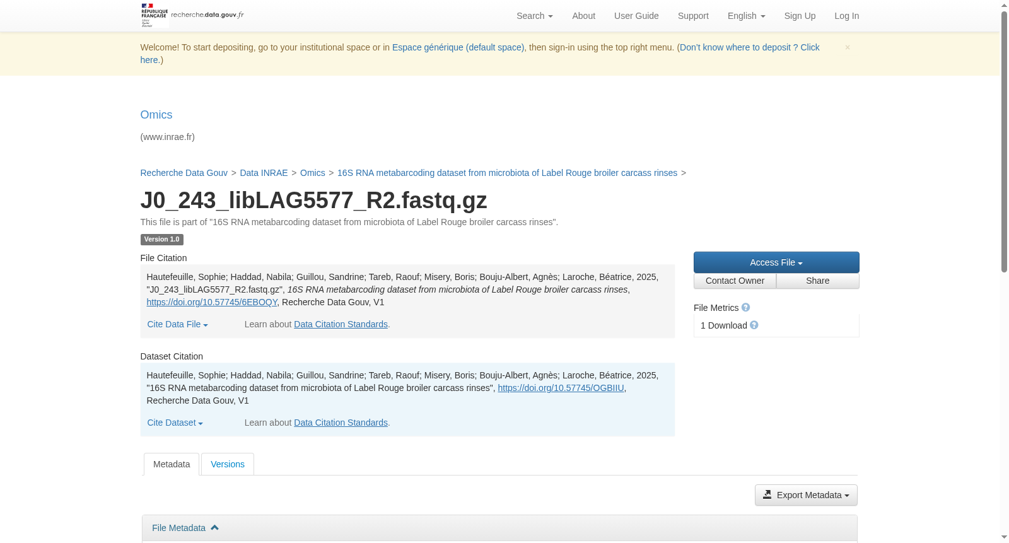Click the Version 1.0 badge
The height and width of the screenshot is (543, 1009).
[161, 240]
